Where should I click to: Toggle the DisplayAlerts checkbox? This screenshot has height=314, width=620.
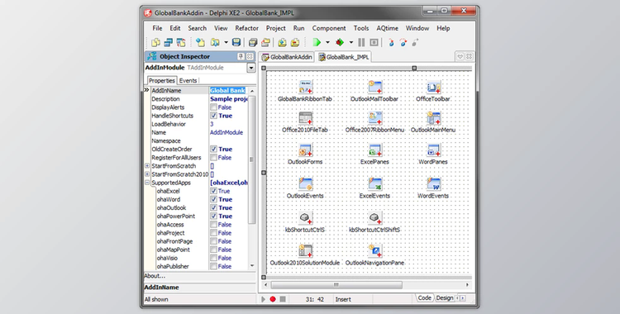[213, 107]
